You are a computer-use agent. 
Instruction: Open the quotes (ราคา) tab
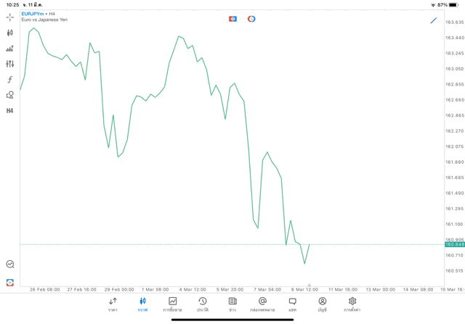pyautogui.click(x=113, y=304)
